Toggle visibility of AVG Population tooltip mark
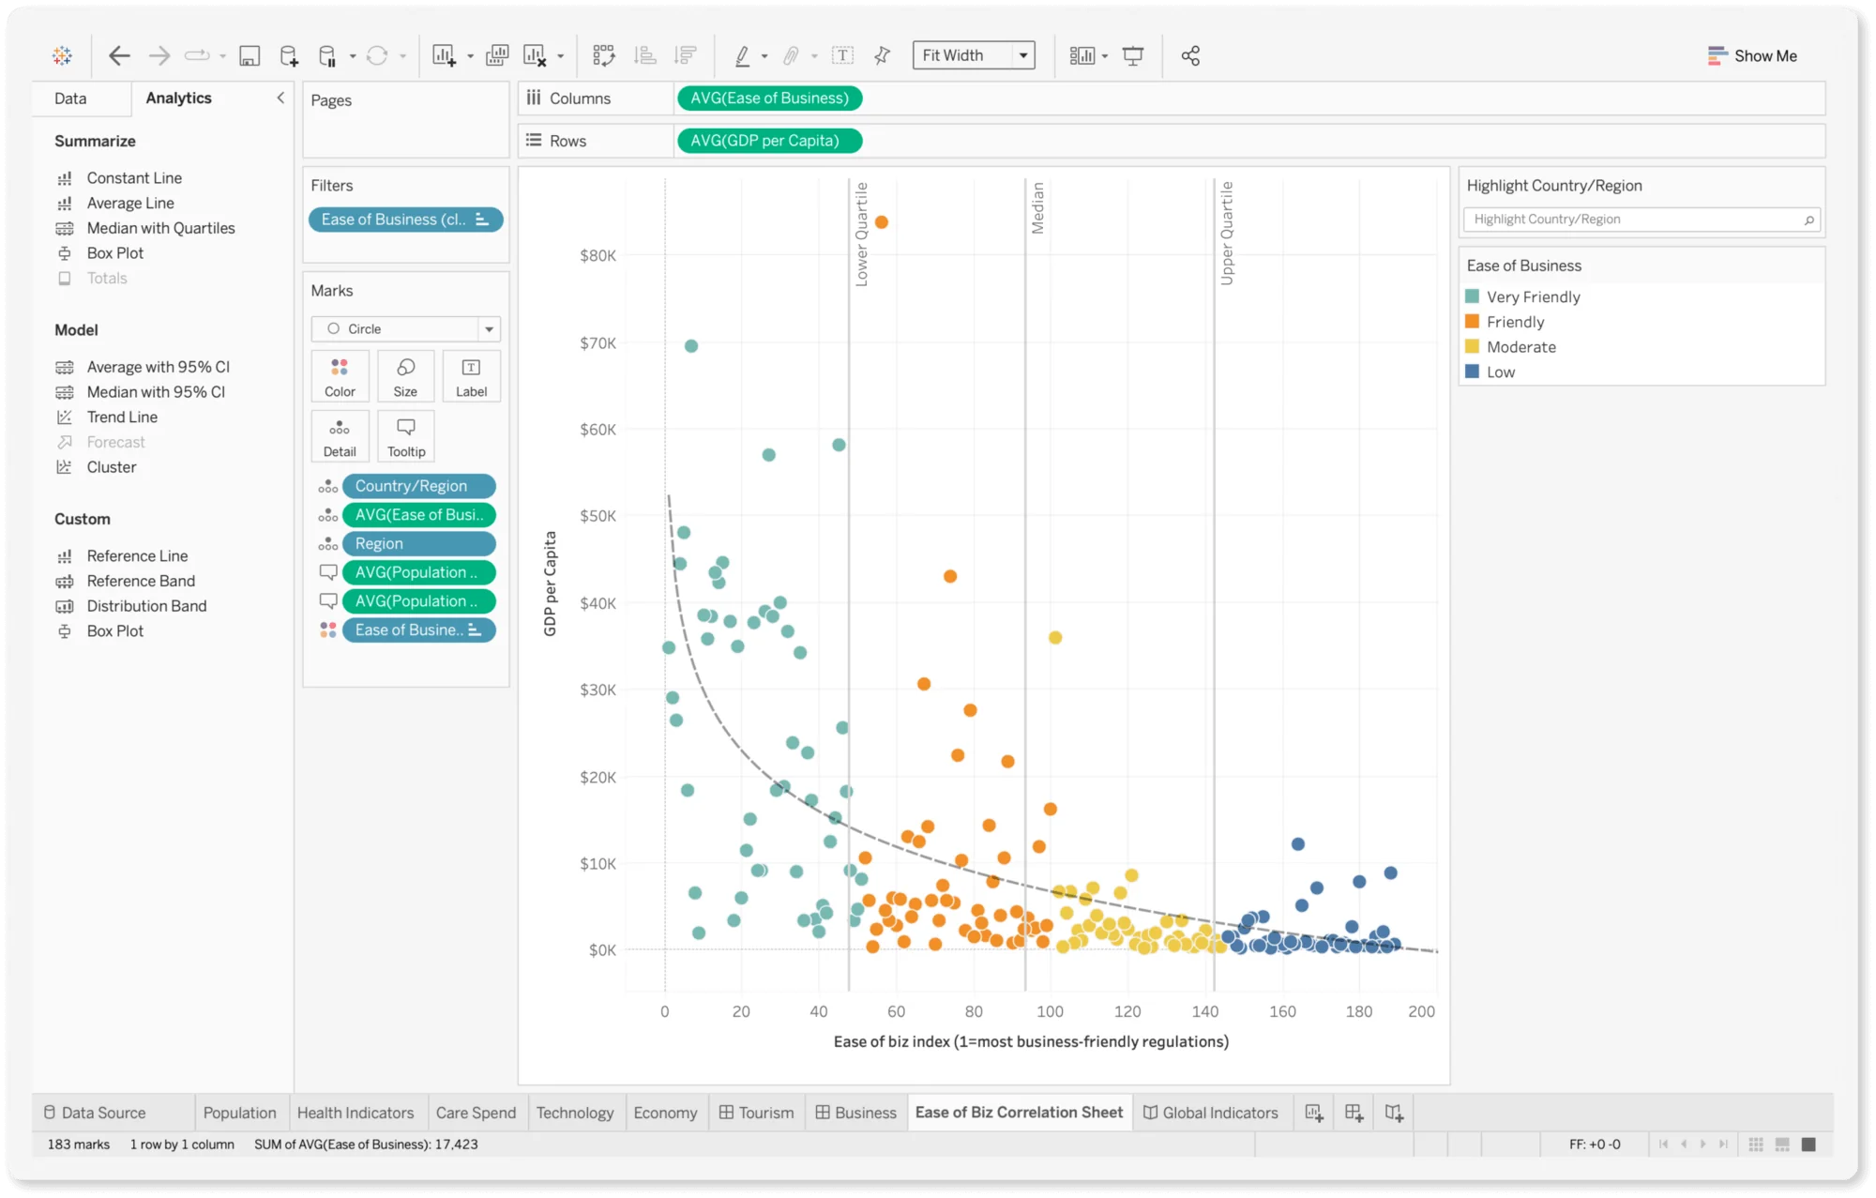Image resolution: width=1876 pixels, height=1198 pixels. click(329, 571)
